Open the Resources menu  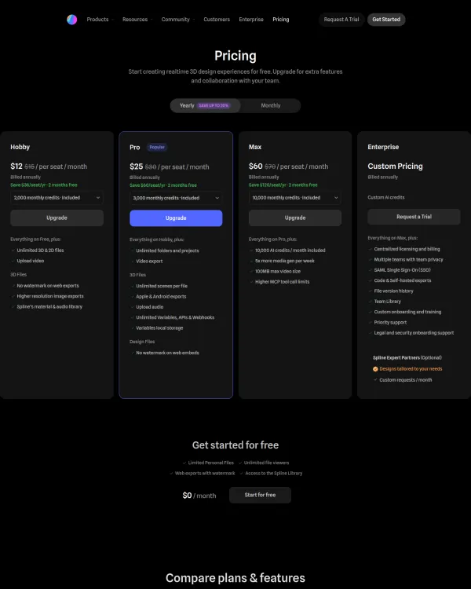137,20
